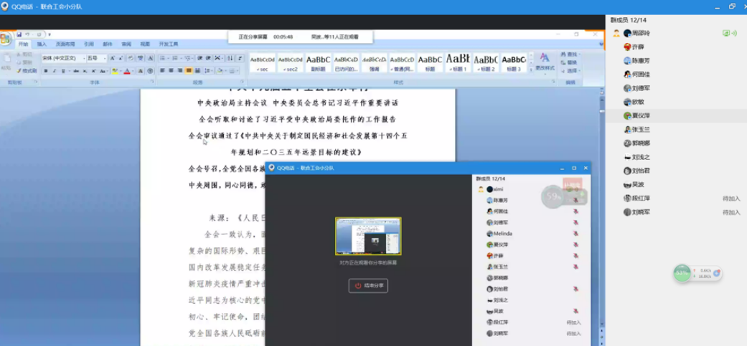Click the Distributed alignment icon
This screenshot has width=747, height=346.
click(197, 70)
